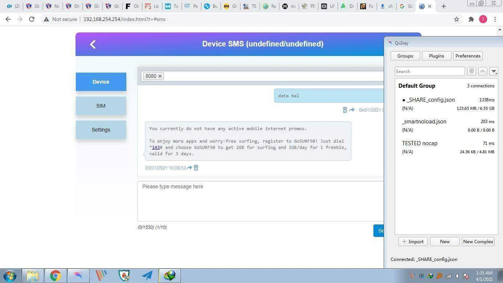Go back in Chrome

tap(8, 19)
